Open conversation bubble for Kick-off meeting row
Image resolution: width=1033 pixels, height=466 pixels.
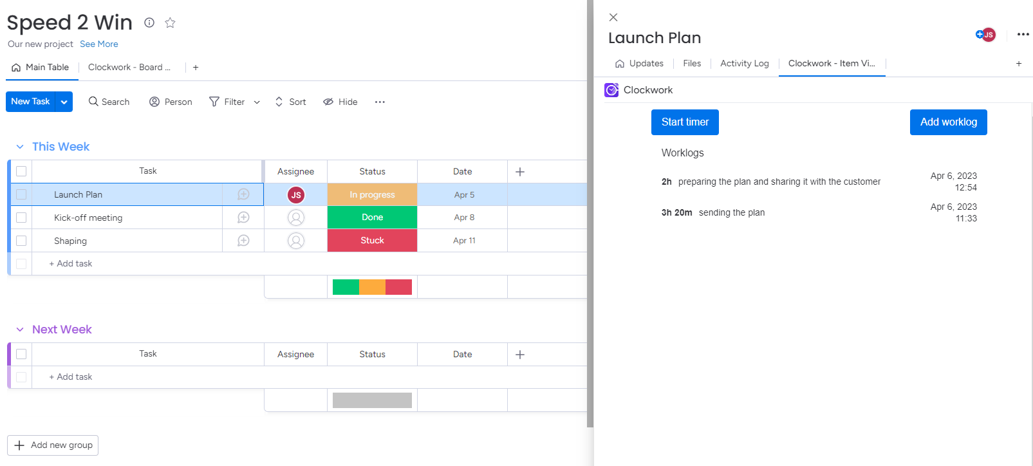point(243,218)
